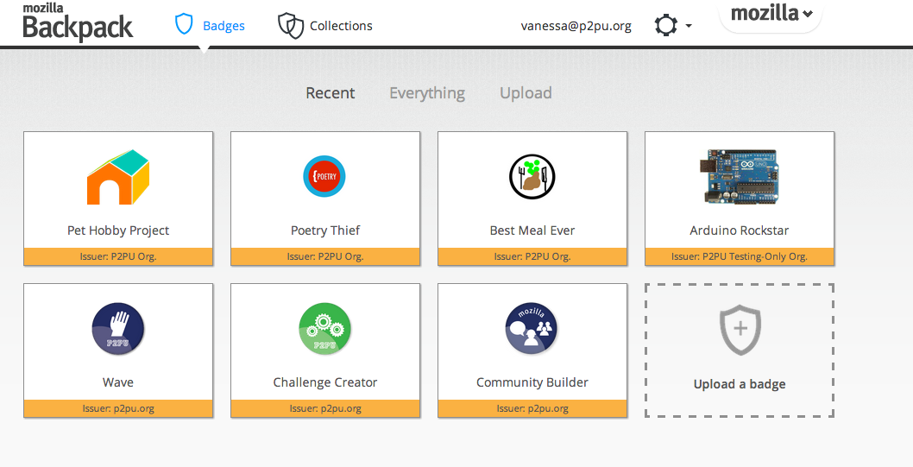913x467 pixels.
Task: Click the Pet Hobby Project title
Action: pyautogui.click(x=118, y=230)
